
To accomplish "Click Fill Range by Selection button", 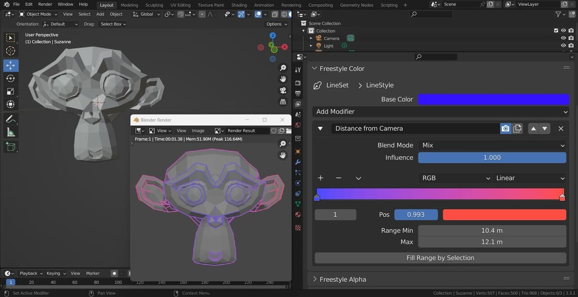I will 440,258.
